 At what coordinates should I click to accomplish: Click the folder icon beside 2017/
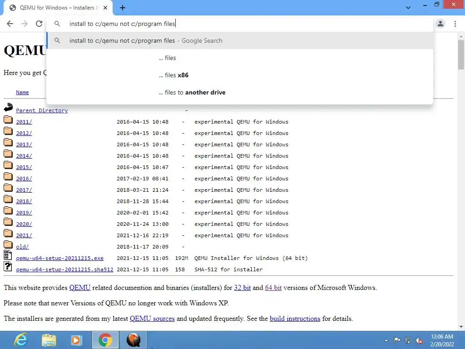[8, 188]
